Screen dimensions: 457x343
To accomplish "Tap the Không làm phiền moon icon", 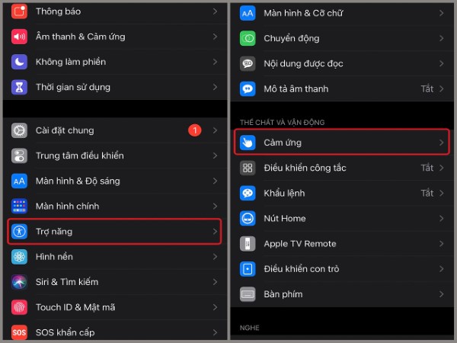I will click(19, 62).
